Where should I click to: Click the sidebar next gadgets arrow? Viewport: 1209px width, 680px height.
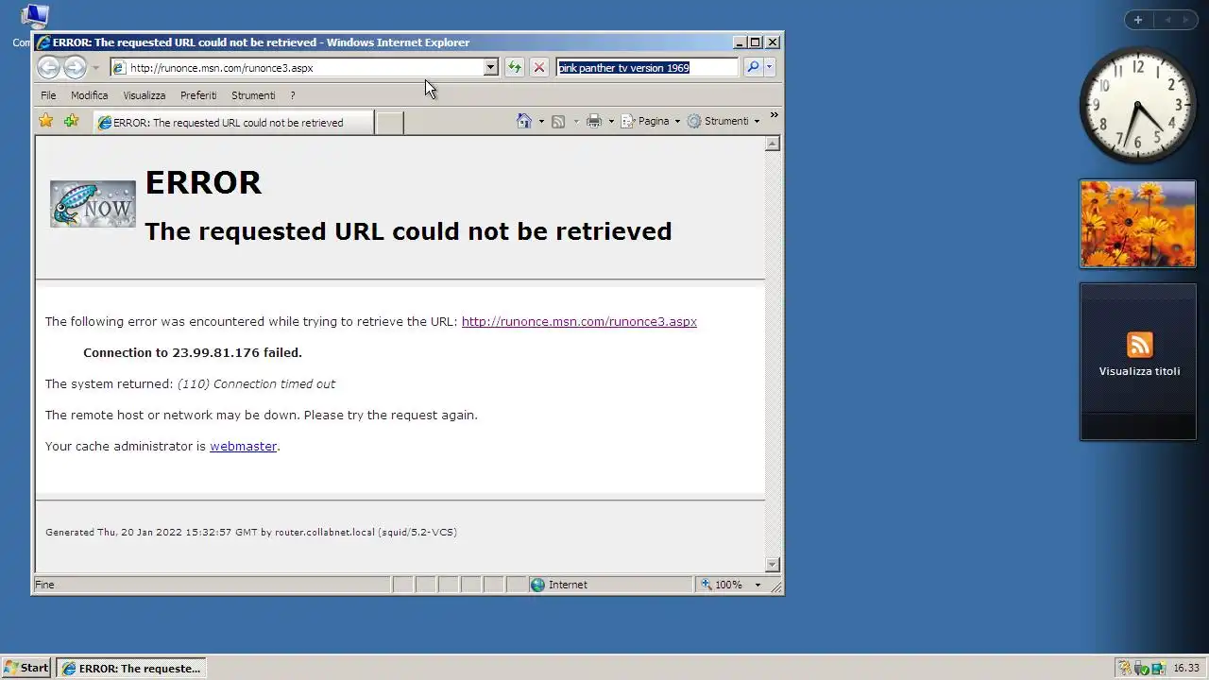coord(1186,20)
